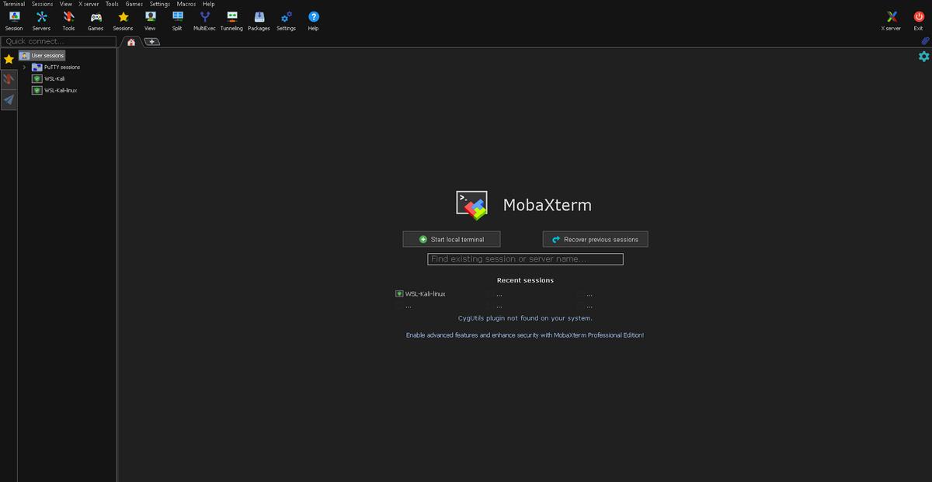The width and height of the screenshot is (932, 482).
Task: Open the Tools menu
Action: coord(113,4)
